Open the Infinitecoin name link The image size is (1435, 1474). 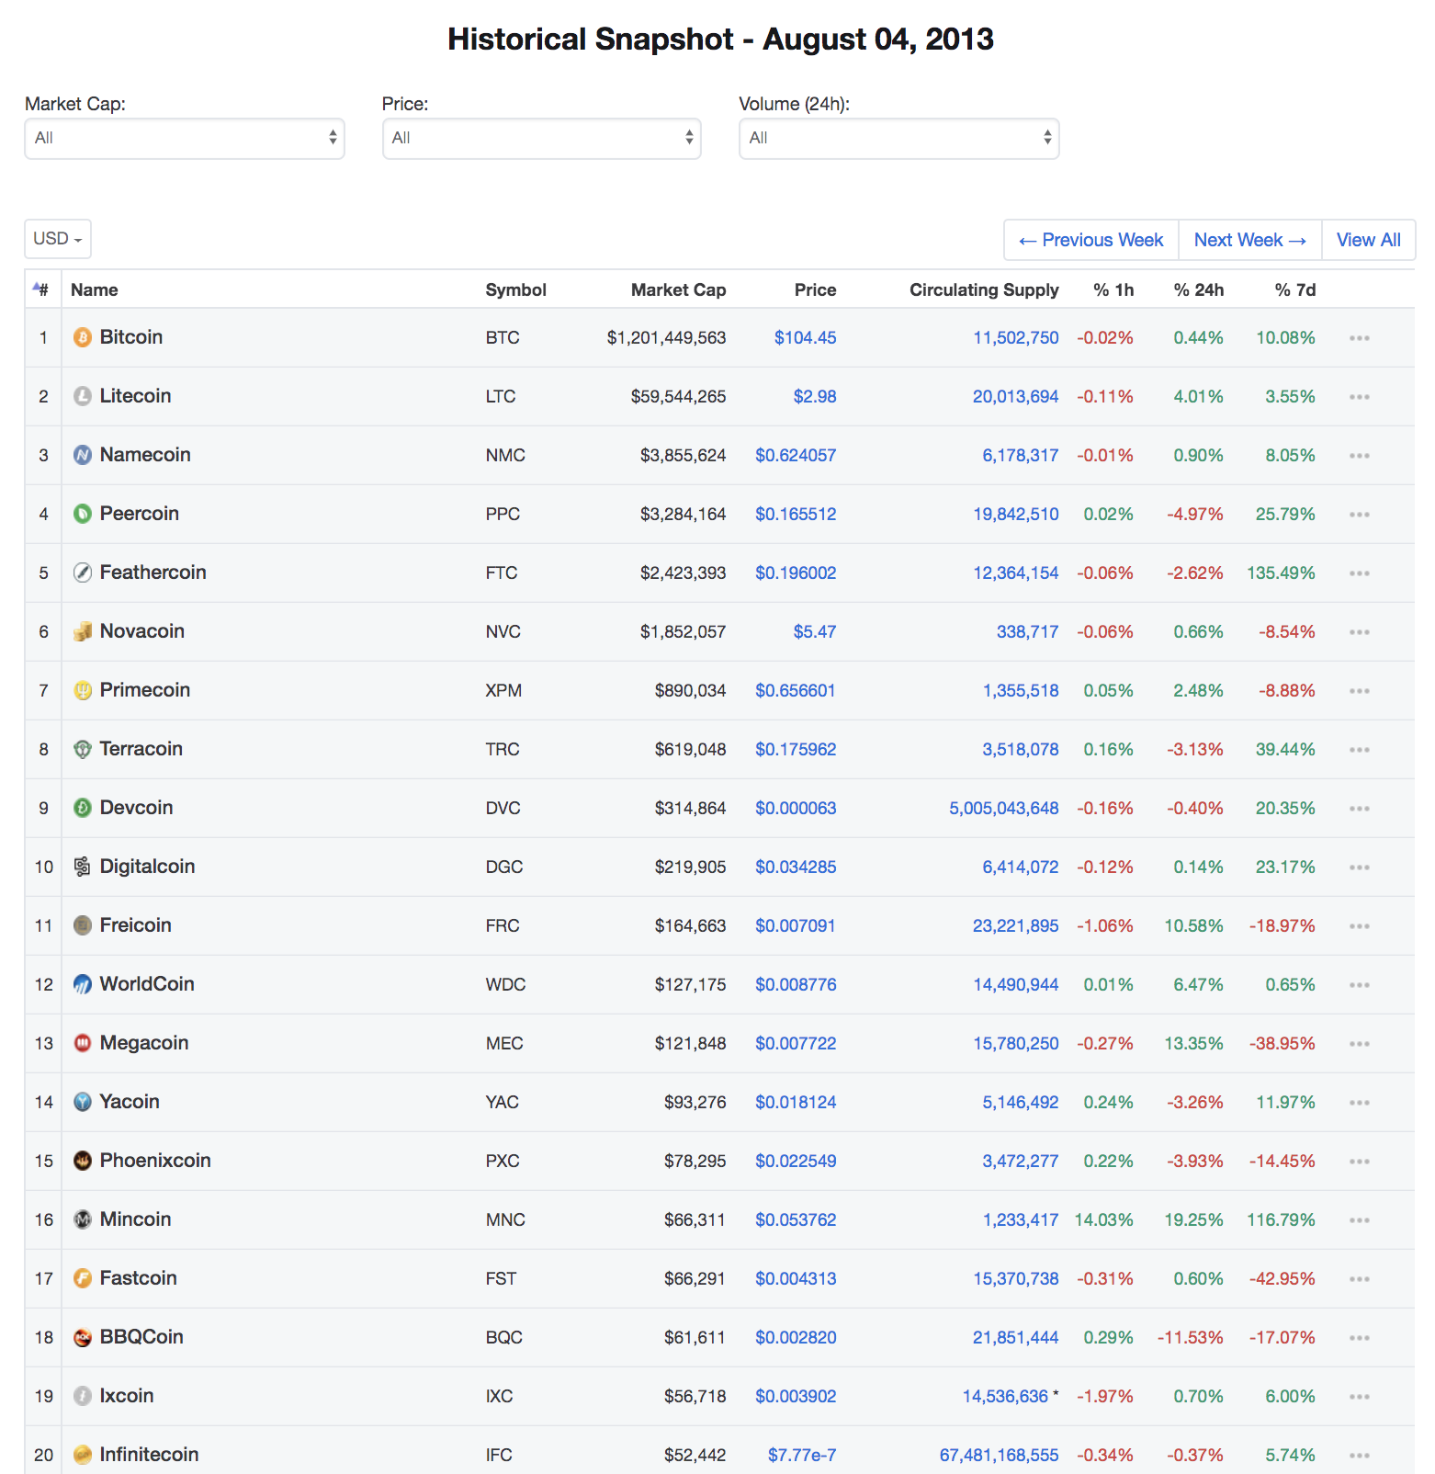pyautogui.click(x=149, y=1455)
